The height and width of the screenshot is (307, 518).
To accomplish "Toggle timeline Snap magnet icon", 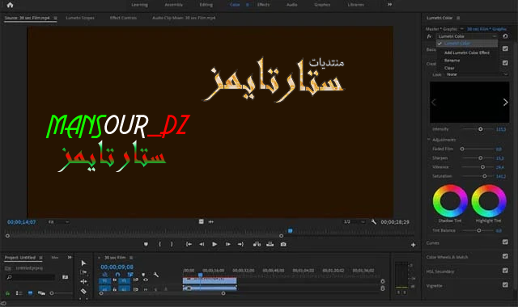I will coord(117,275).
